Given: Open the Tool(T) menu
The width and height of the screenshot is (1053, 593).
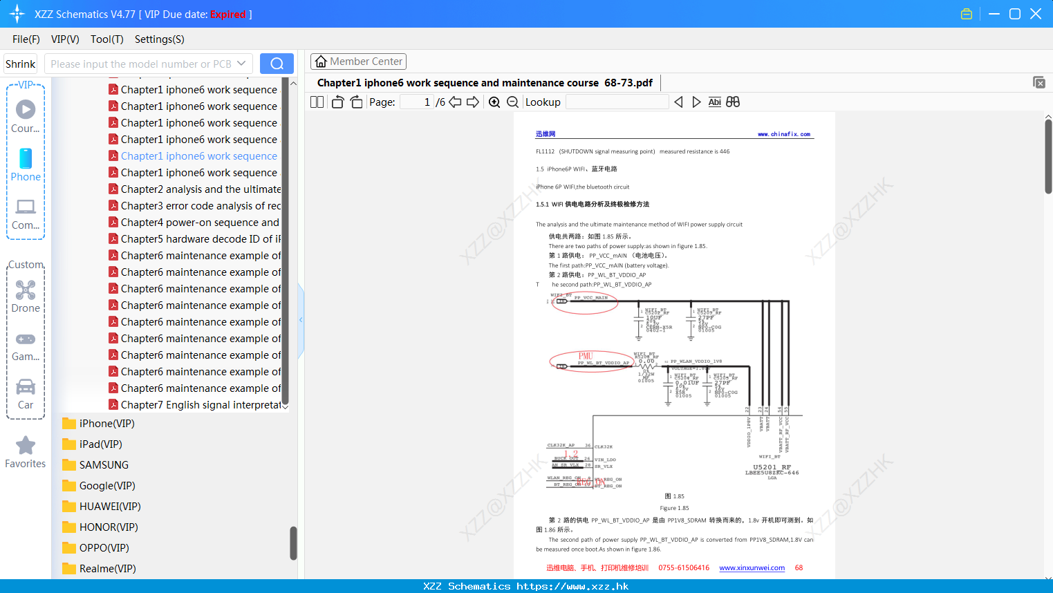Looking at the screenshot, I should point(107,39).
